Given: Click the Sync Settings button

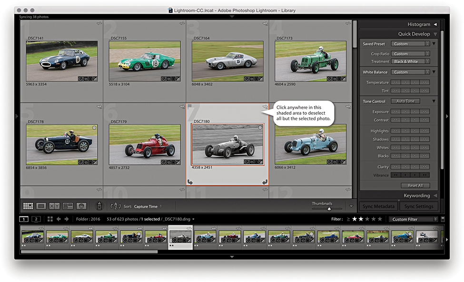Looking at the screenshot, I should coord(418,207).
